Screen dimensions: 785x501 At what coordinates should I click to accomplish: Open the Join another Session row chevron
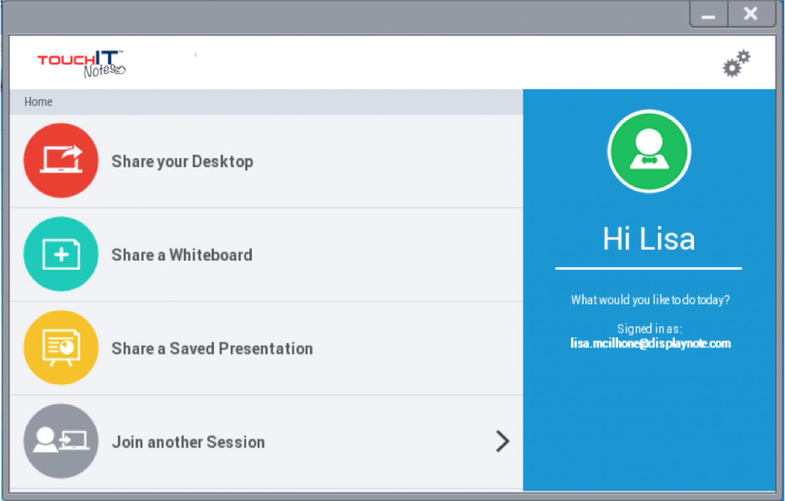click(502, 441)
